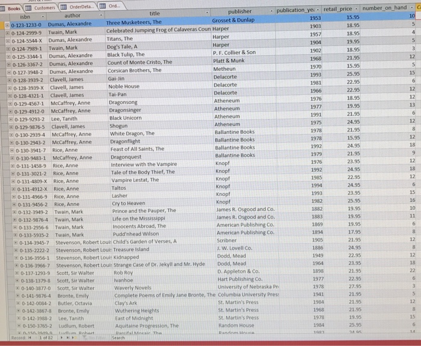Viewport: 421px width, 346px height.
Task: Click the record Search box
Action: click(x=124, y=338)
